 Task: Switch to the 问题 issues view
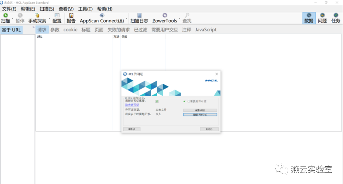pos(322,18)
